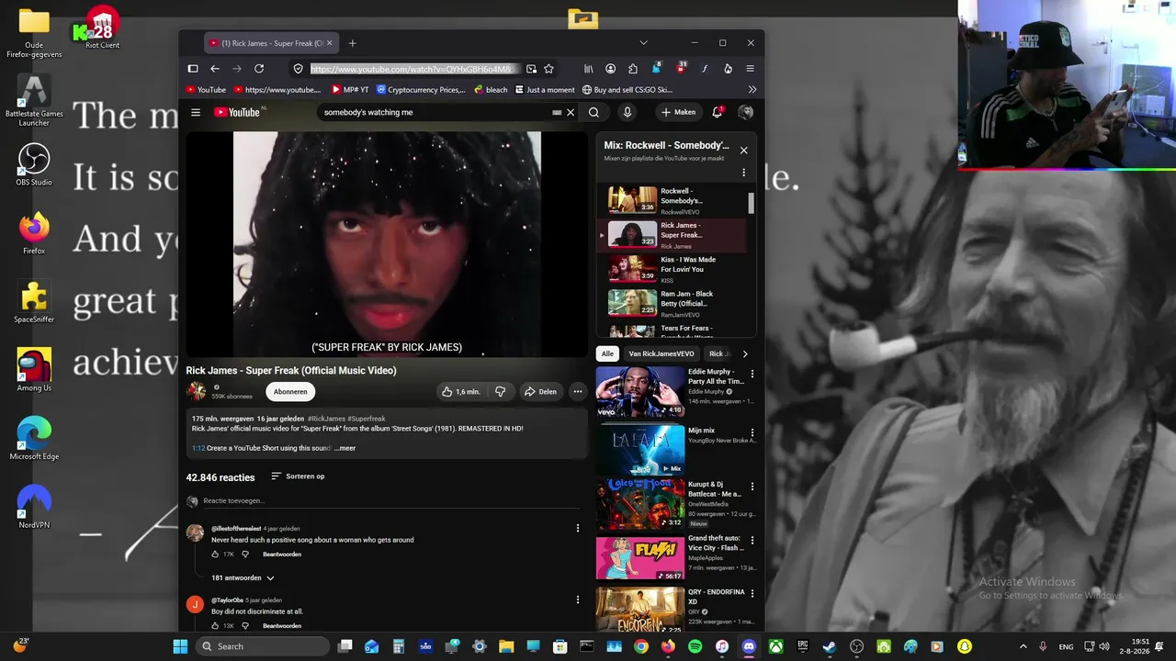This screenshot has height=661, width=1176.
Task: Reply to @TaylorObs with Beantwoorden
Action: (282, 626)
